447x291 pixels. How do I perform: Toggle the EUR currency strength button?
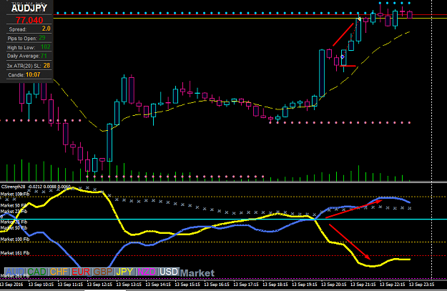81,272
